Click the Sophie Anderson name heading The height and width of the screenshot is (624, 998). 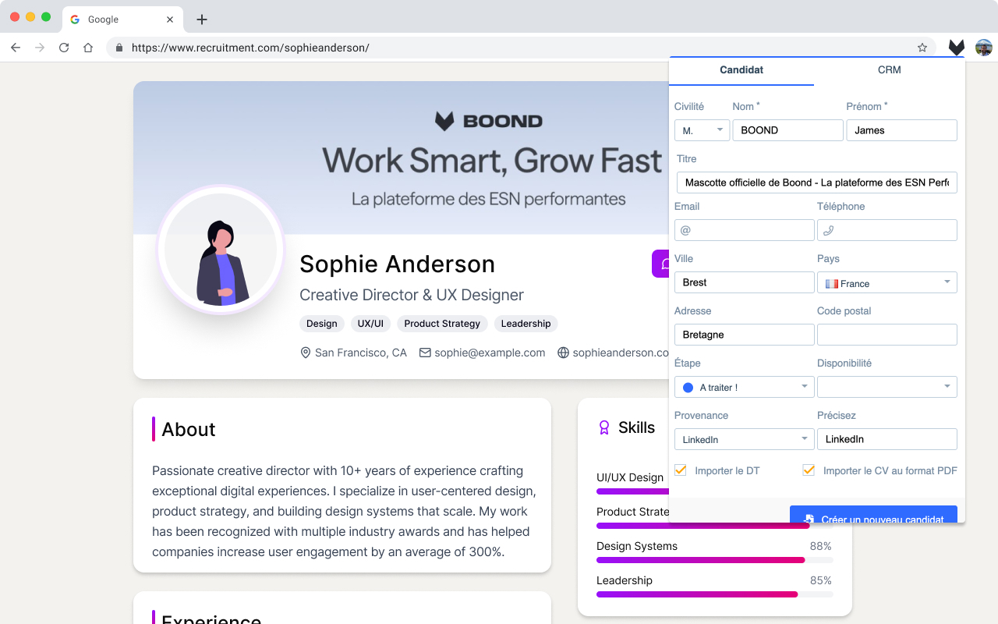click(x=397, y=264)
